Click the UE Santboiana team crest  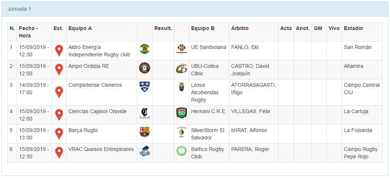(x=181, y=49)
